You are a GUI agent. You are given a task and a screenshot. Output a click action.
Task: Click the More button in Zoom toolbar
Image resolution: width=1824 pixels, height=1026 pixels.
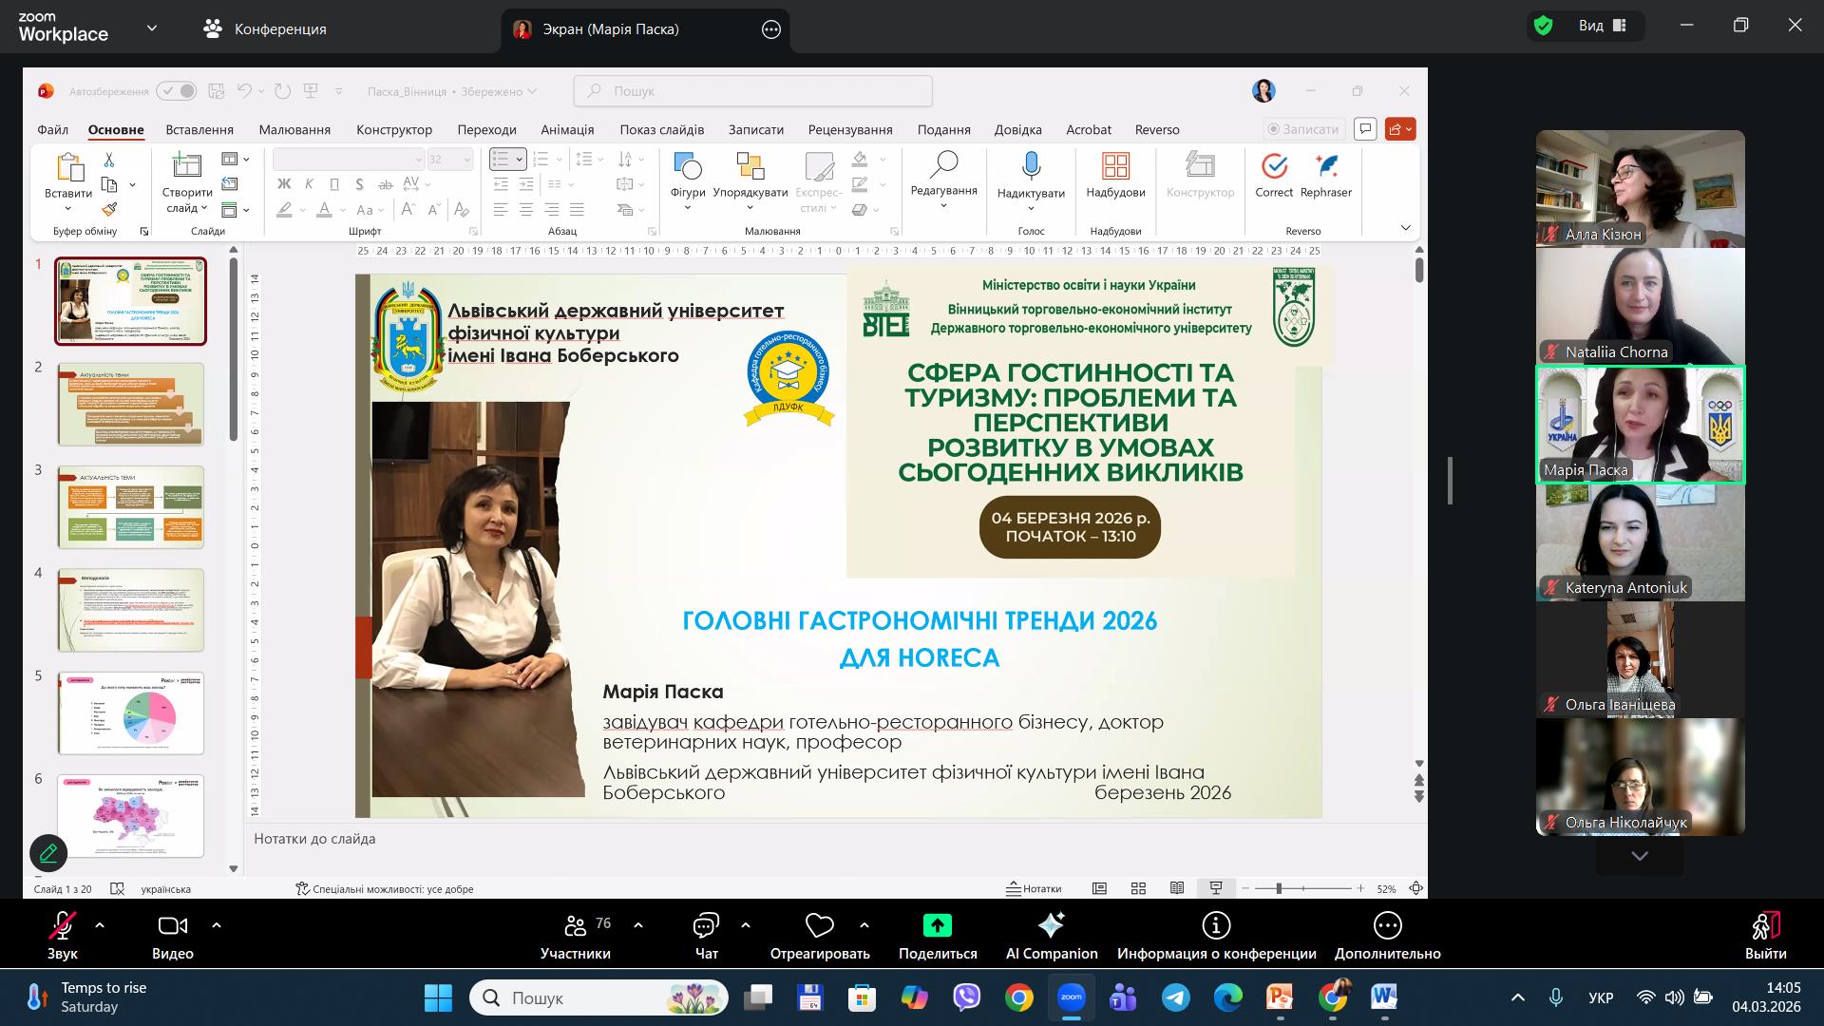1387,926
